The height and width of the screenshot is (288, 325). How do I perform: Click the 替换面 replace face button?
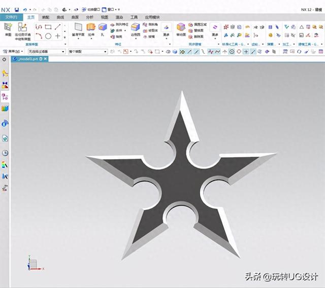coord(196,30)
